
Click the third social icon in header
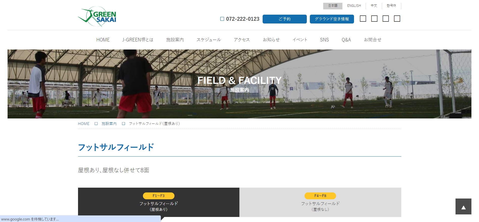386,19
